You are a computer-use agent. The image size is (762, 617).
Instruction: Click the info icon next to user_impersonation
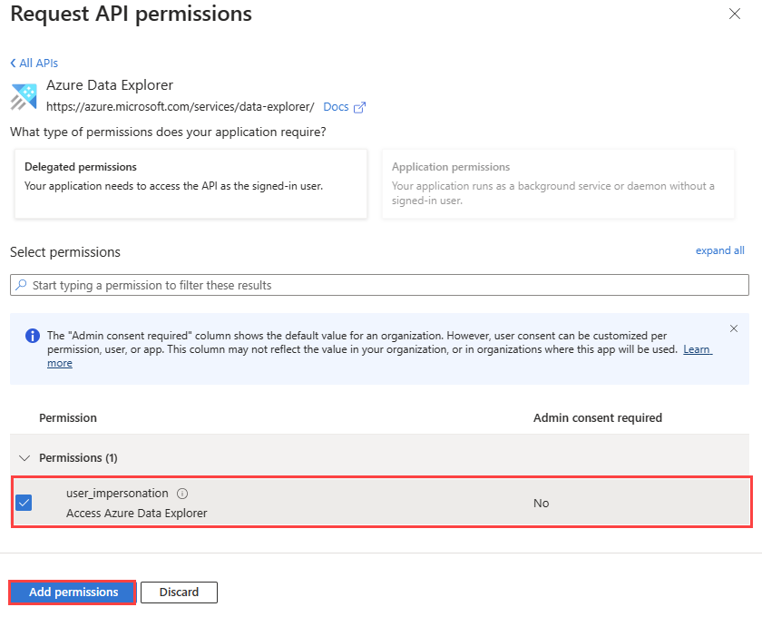tap(182, 494)
